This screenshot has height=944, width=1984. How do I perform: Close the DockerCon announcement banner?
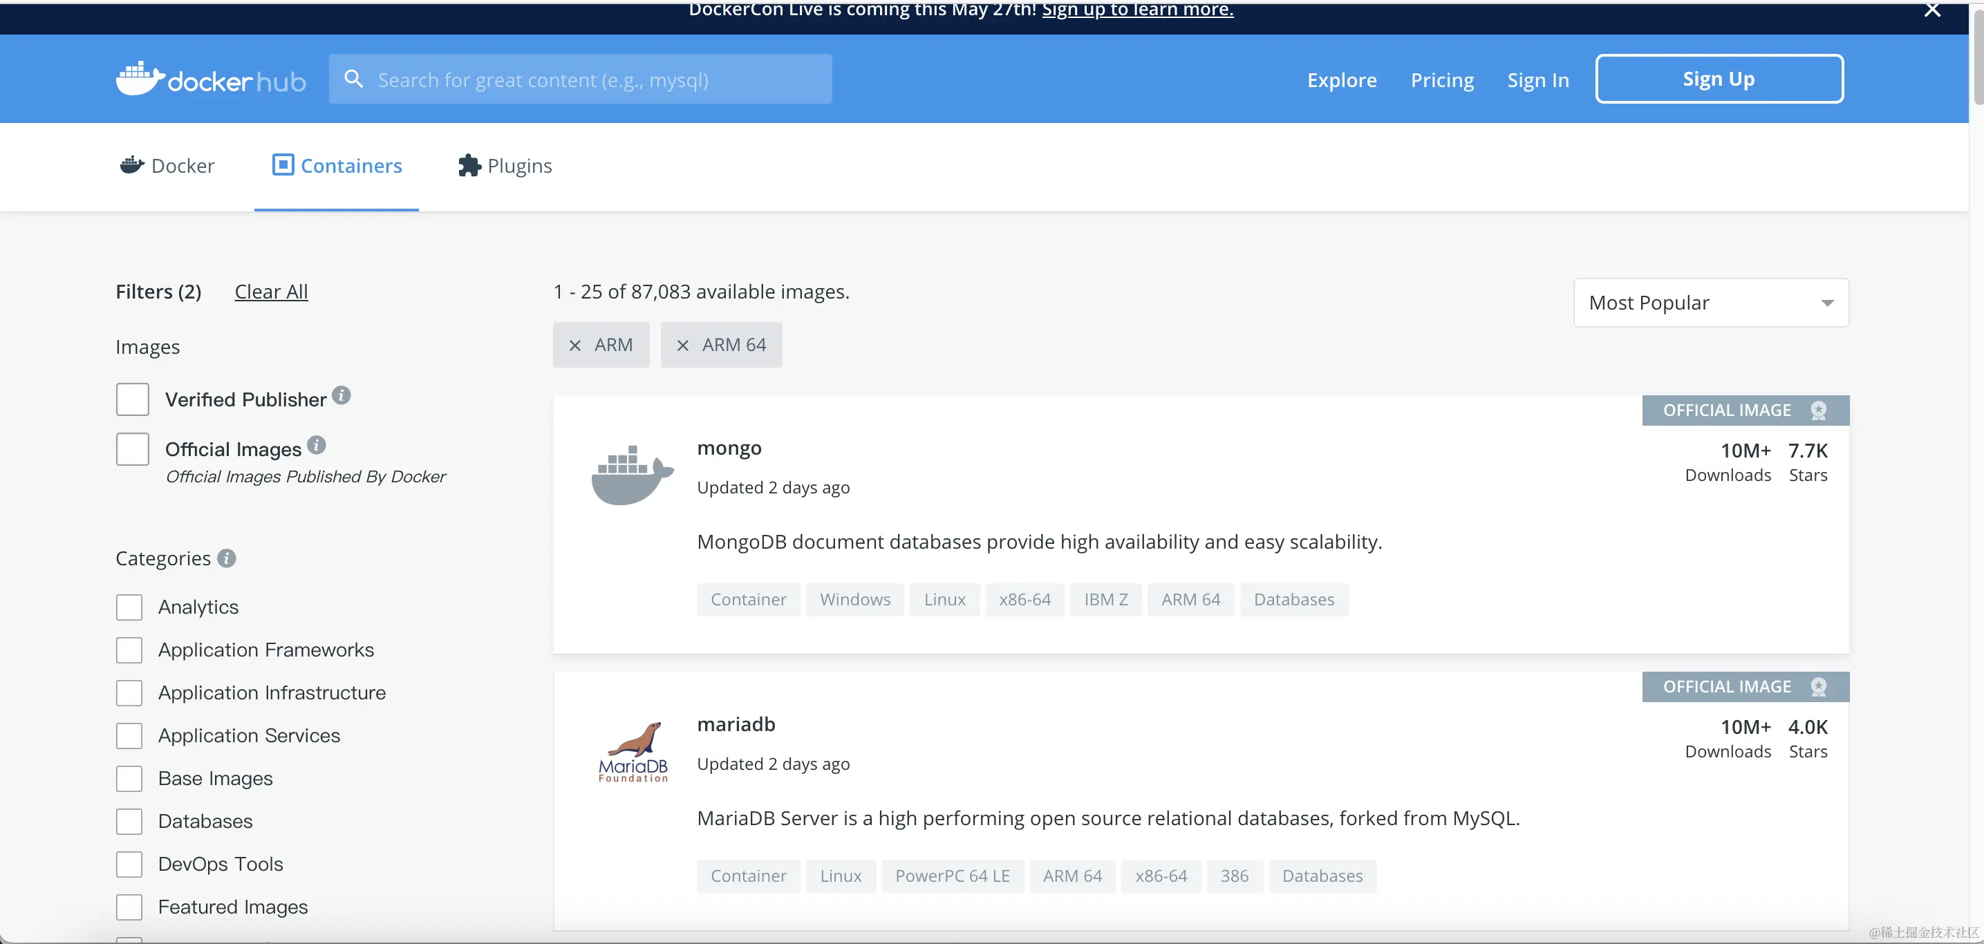1931,11
